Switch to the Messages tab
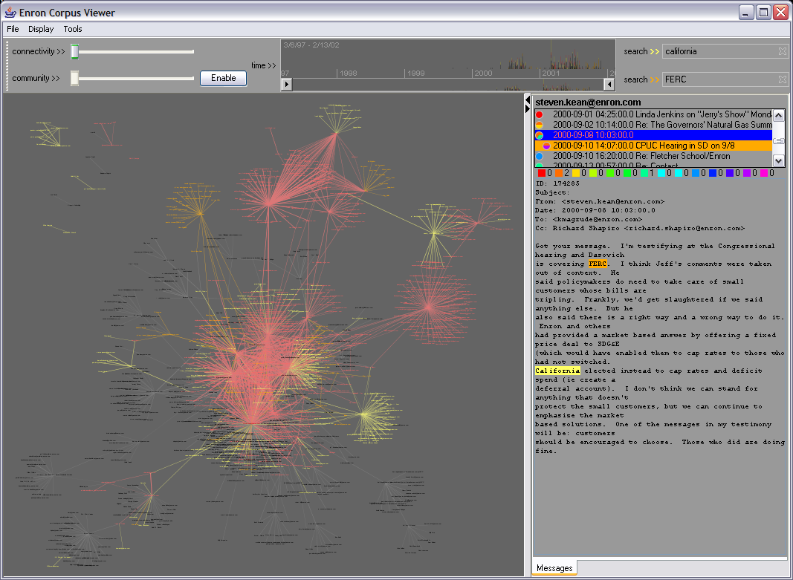The width and height of the screenshot is (793, 580). [x=554, y=568]
